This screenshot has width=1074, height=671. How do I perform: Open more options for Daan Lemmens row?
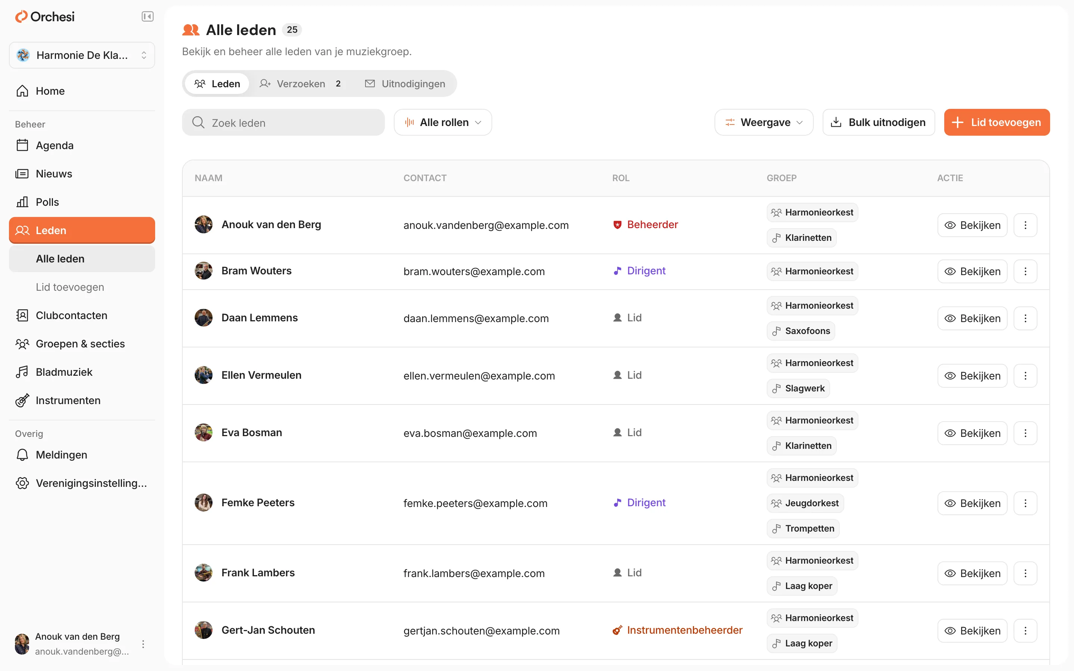(1025, 319)
